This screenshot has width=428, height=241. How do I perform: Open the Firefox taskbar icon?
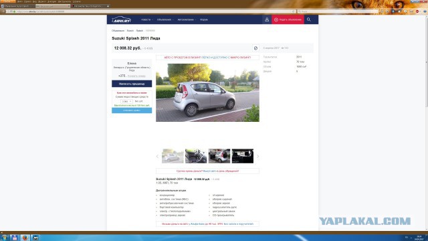[x=25, y=238]
